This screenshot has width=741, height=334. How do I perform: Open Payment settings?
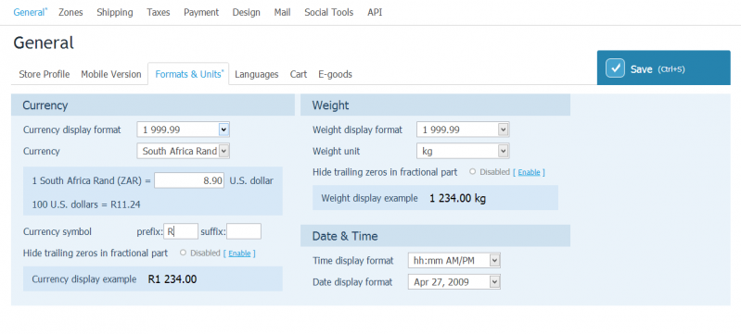(x=201, y=12)
